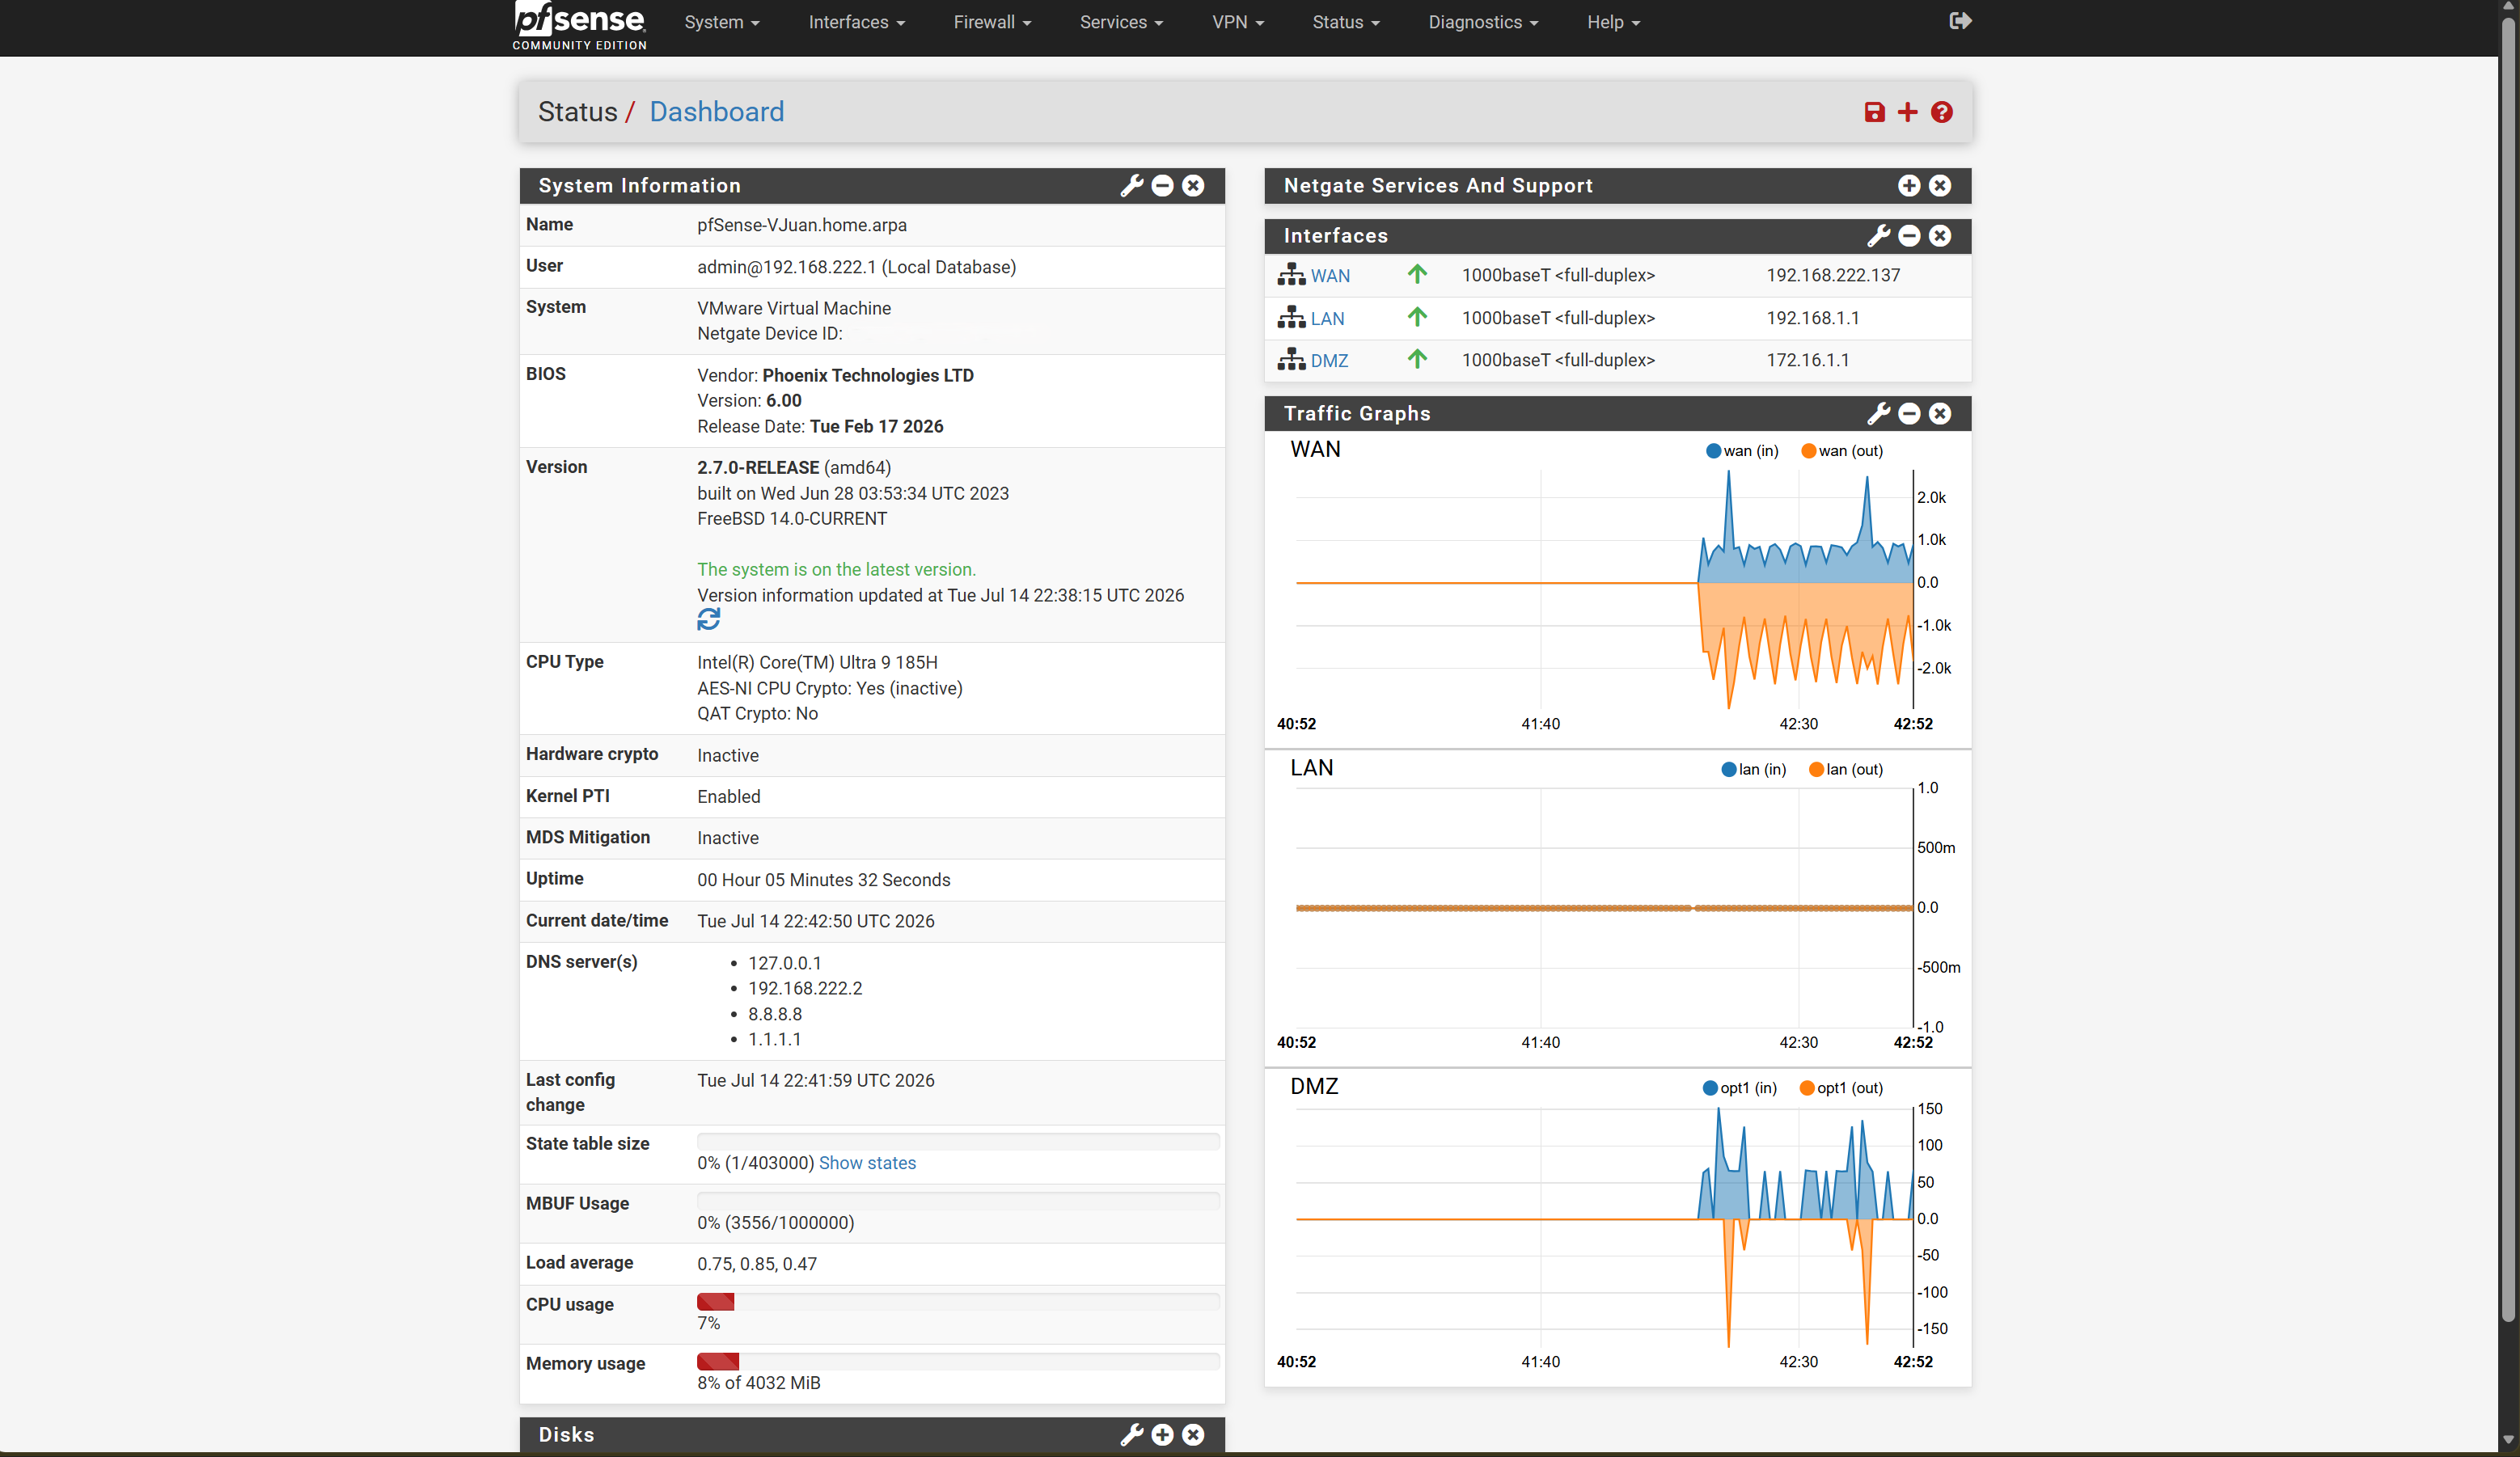Click hostname pfSense-VJuan.home.arpa
The image size is (2520, 1457).
coord(801,225)
